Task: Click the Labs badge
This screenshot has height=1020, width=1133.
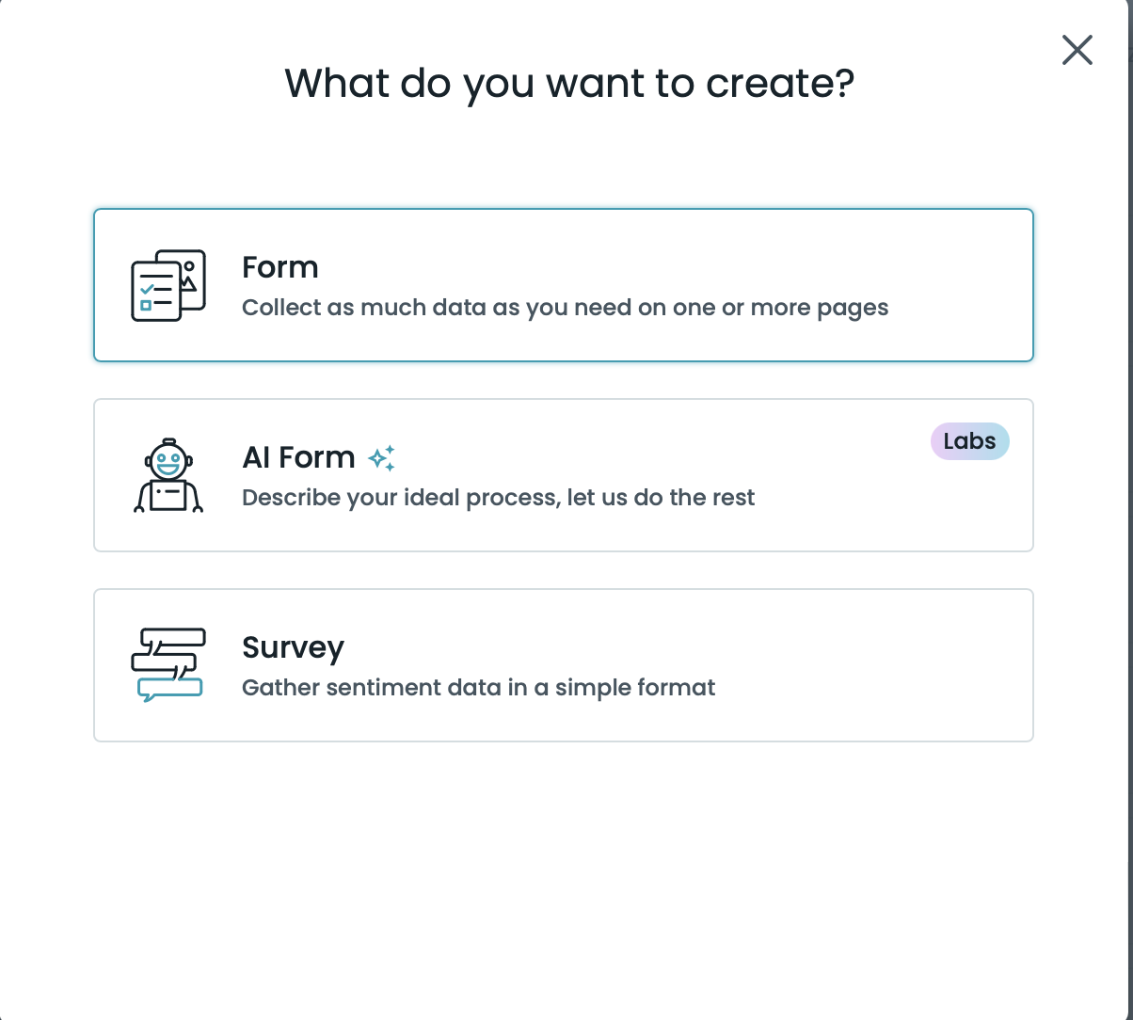Action: pyautogui.click(x=969, y=441)
